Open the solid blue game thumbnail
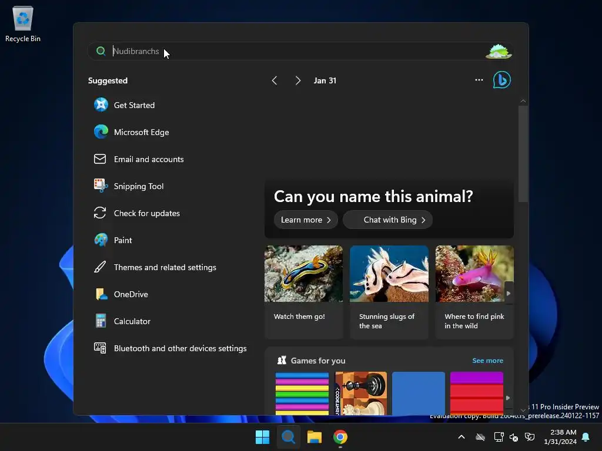This screenshot has height=451, width=602. click(419, 393)
